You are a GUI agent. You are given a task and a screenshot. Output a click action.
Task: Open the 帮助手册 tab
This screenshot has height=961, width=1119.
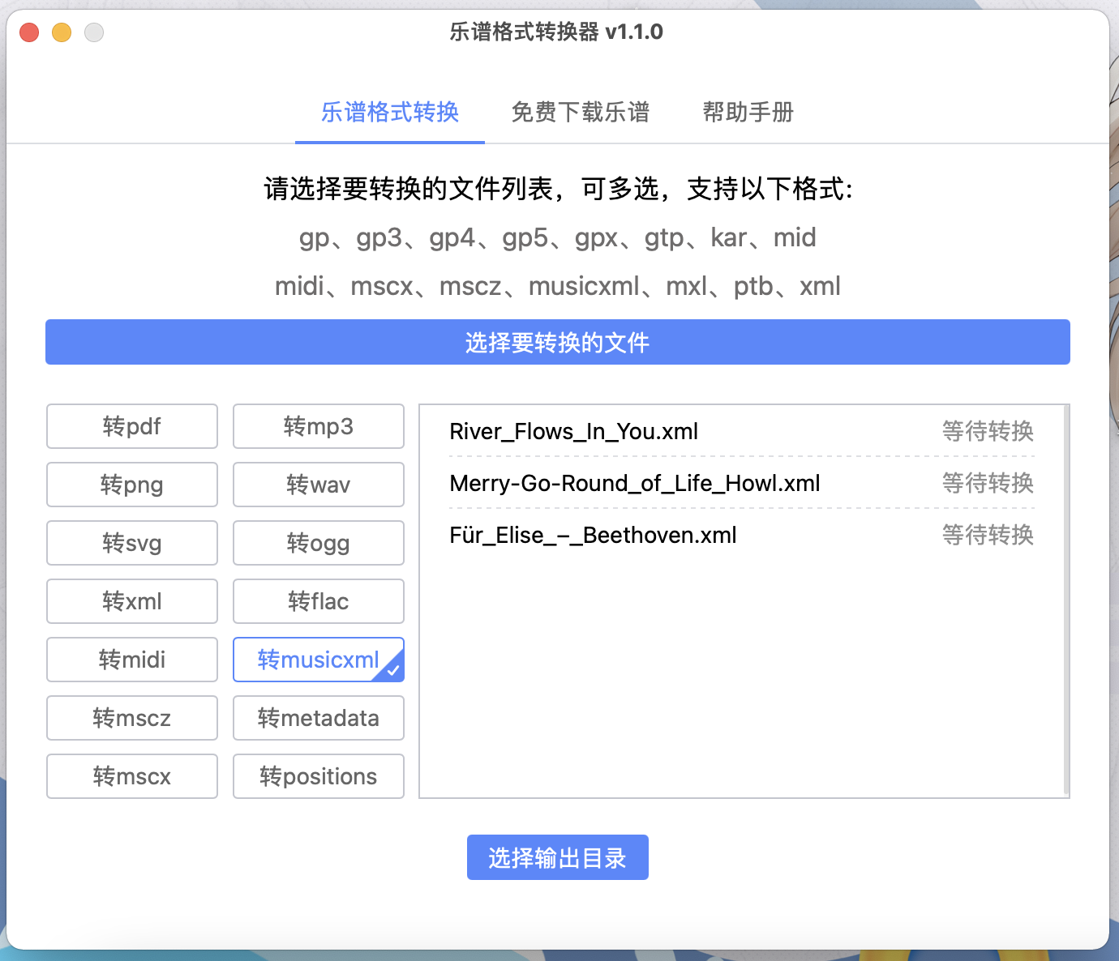(748, 113)
